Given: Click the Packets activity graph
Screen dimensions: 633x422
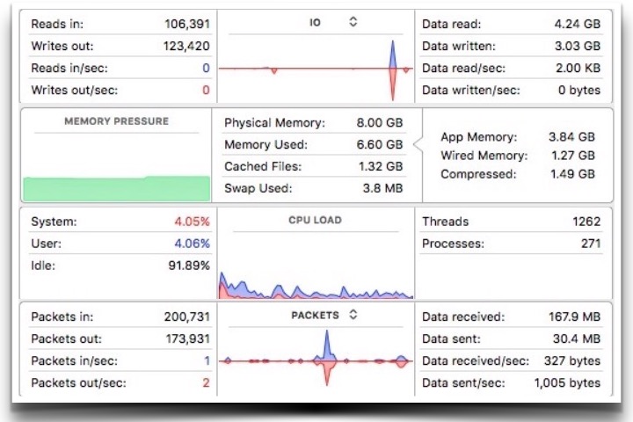Looking at the screenshot, I should (x=316, y=360).
